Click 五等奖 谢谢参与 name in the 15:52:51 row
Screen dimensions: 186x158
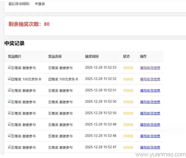click(x=60, y=91)
